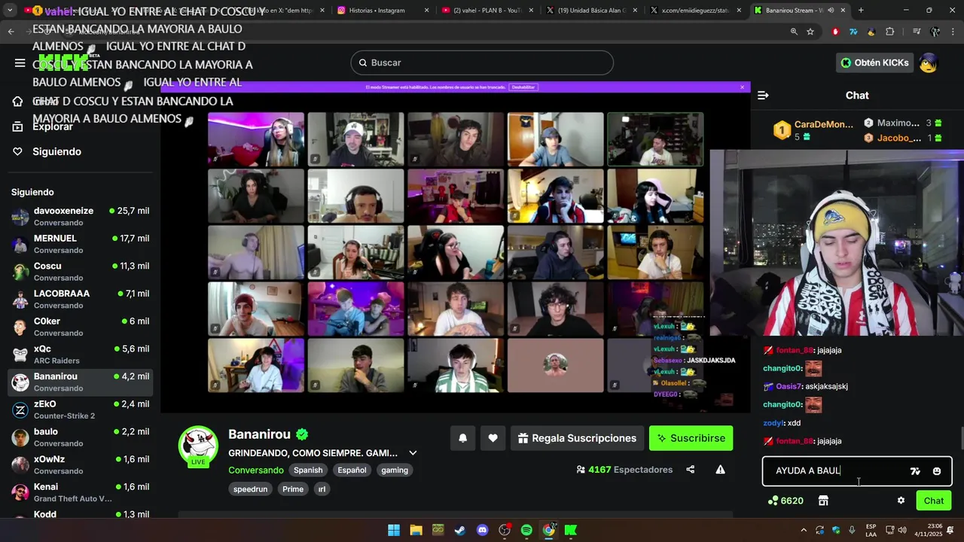Click the Conversando category link
Viewport: 964px width, 542px height.
(256, 470)
